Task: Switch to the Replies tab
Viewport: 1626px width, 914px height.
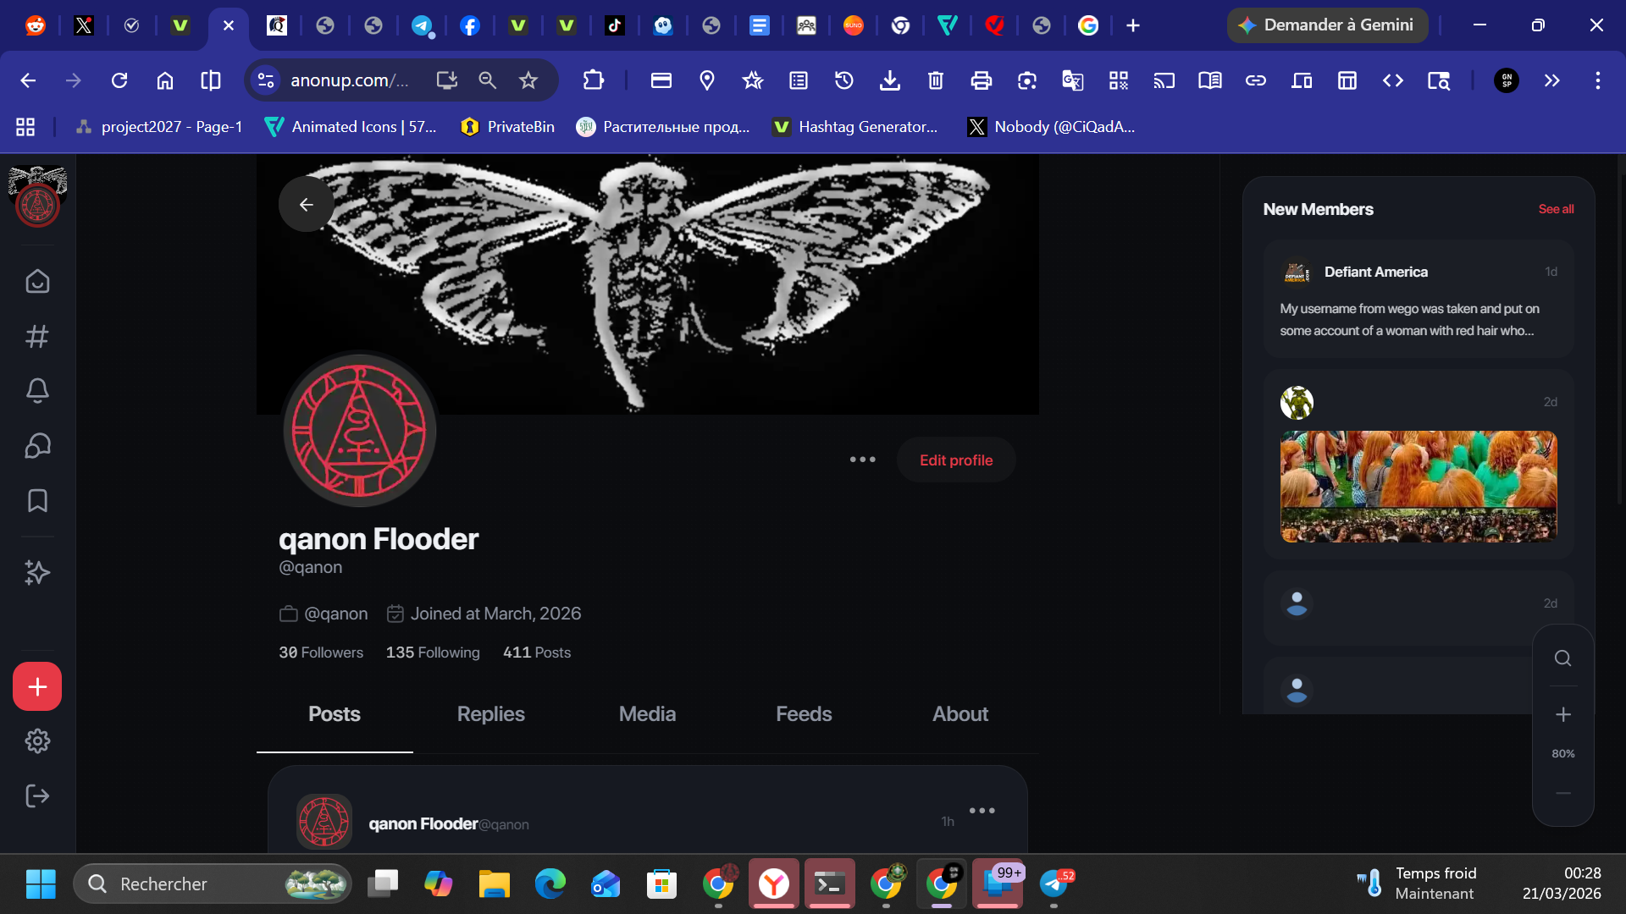Action: coord(490,714)
